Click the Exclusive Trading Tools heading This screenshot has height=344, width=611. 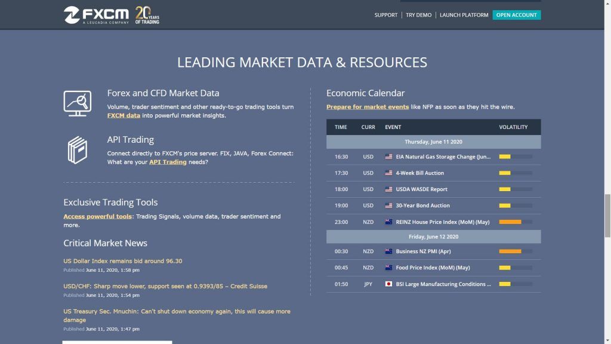pos(110,202)
